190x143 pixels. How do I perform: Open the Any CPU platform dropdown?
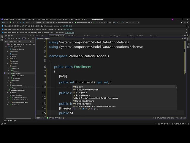(50, 23)
